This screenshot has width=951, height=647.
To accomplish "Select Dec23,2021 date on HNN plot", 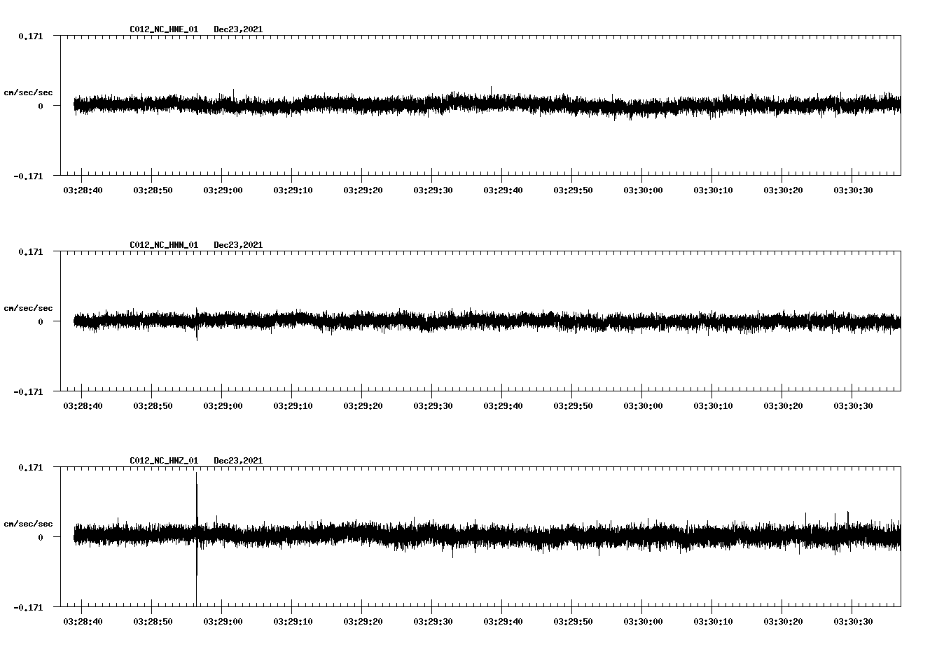I will [x=238, y=245].
